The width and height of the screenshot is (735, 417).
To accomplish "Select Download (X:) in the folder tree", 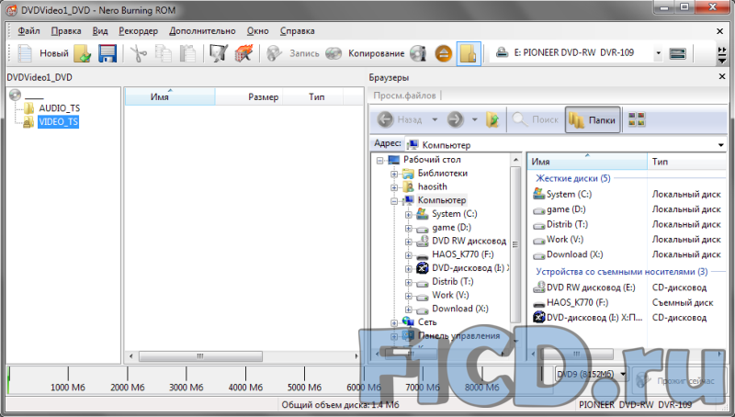I will pos(460,309).
